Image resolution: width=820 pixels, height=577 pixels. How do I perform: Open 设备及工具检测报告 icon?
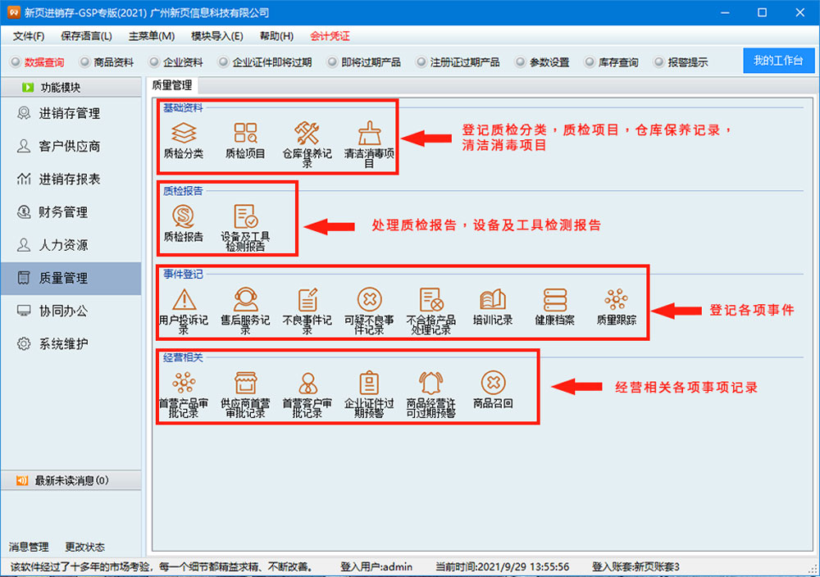[245, 217]
